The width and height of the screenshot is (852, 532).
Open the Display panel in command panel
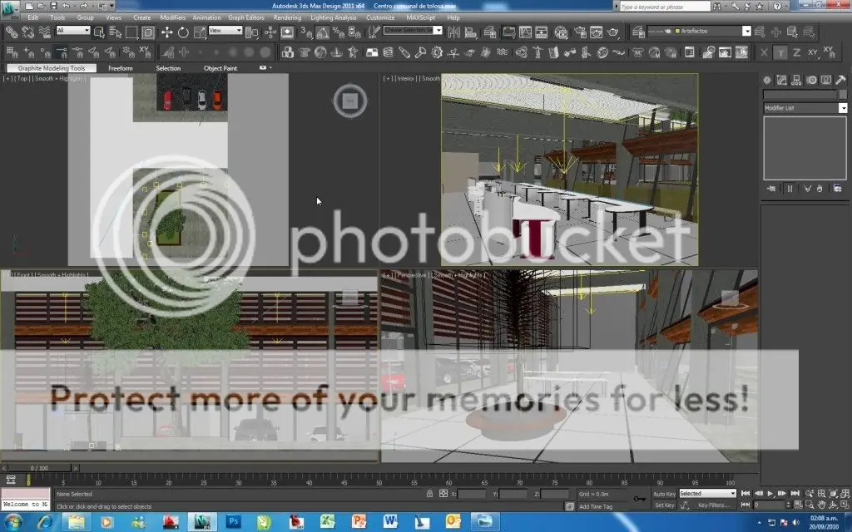[x=824, y=81]
